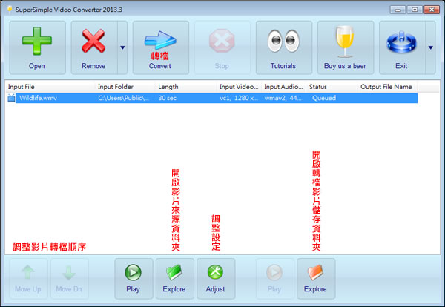445x307 pixels.
Task: Sort by the Input File column header
Action: coord(50,87)
